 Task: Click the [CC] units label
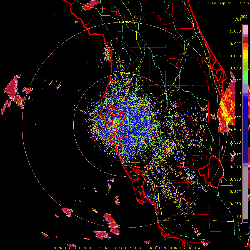click(x=237, y=19)
